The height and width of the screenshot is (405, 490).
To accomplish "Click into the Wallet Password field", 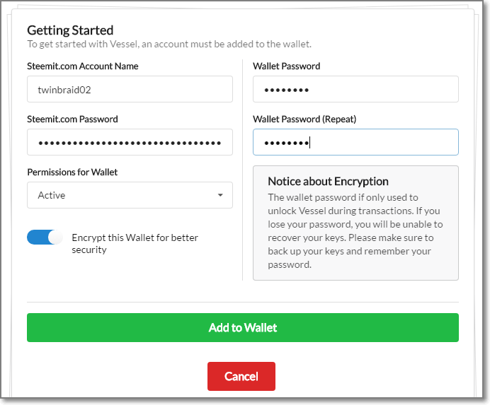I will click(355, 89).
